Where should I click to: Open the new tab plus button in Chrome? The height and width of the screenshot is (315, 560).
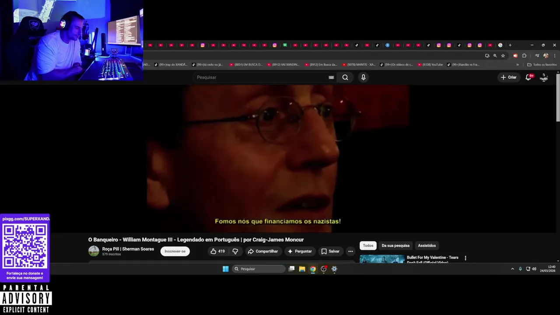click(x=510, y=45)
